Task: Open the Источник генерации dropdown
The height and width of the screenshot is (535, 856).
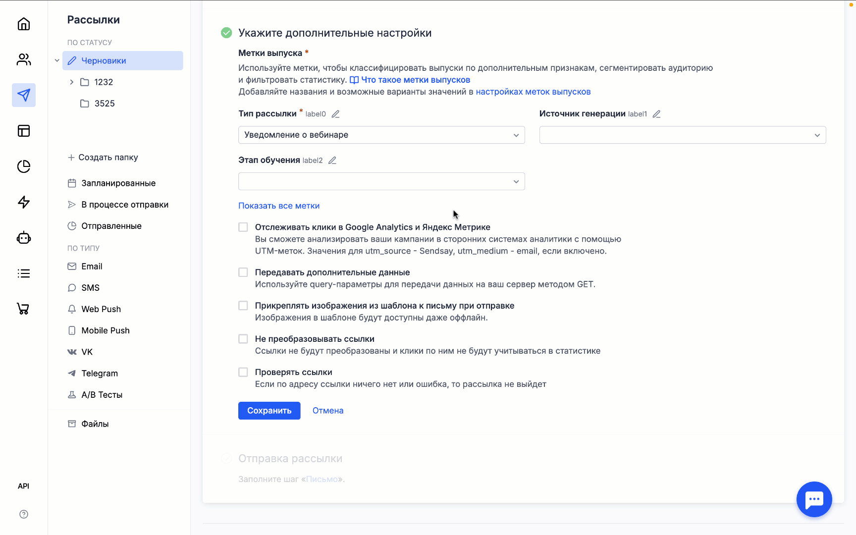Action: (682, 135)
